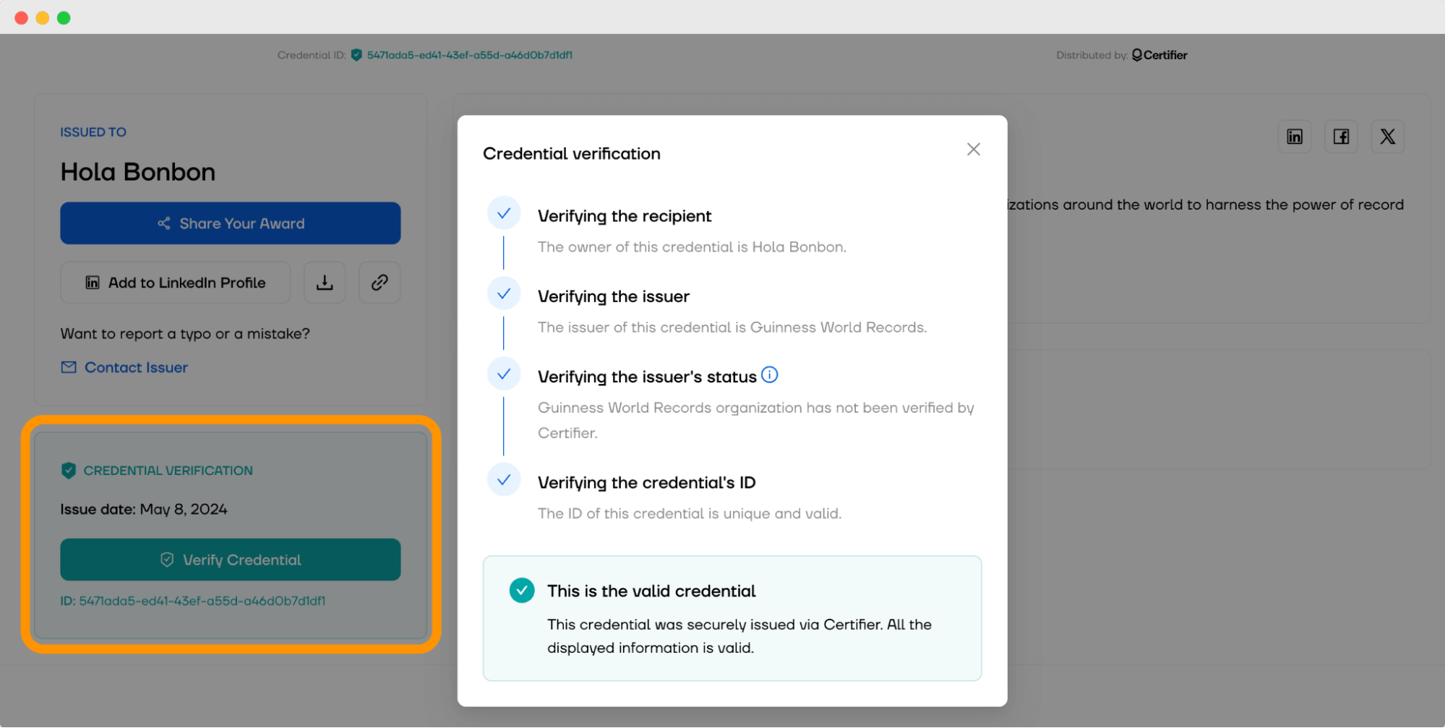
Task: Click the Verifying the recipient checkmark
Action: tap(504, 213)
